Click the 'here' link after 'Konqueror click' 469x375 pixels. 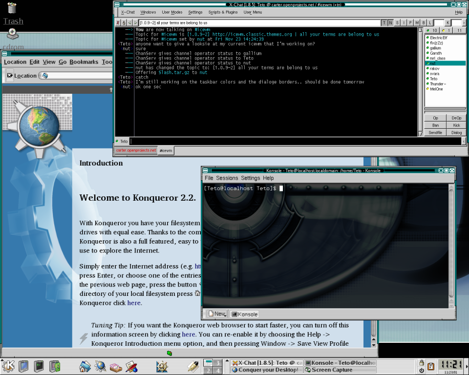[x=134, y=303]
